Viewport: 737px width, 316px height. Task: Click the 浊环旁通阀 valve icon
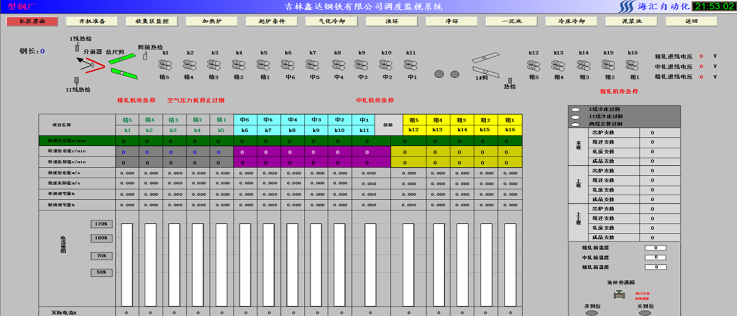(x=621, y=294)
